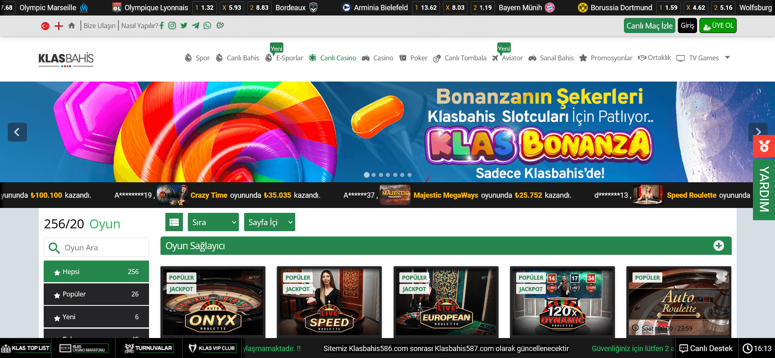
Task: Show previous banner slide arrow
Action: click(x=17, y=132)
